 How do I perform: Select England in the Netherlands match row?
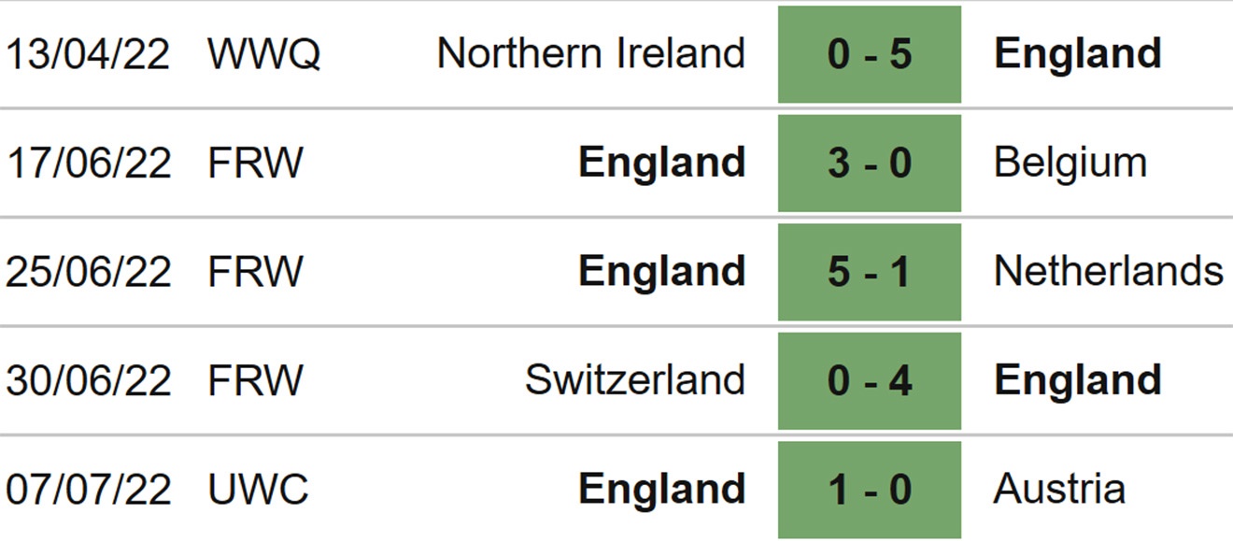coord(662,272)
